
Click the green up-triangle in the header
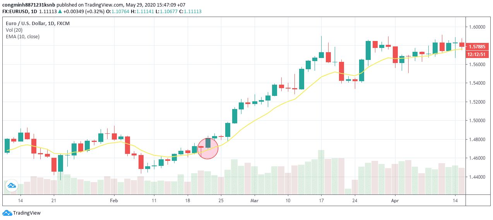(60, 12)
